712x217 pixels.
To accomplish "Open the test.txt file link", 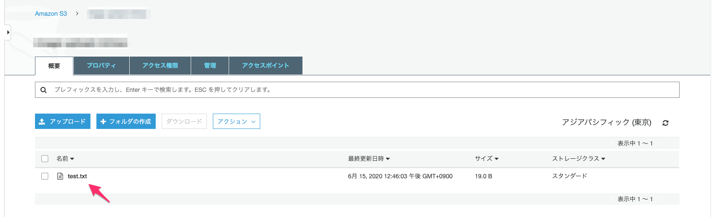I will point(77,176).
